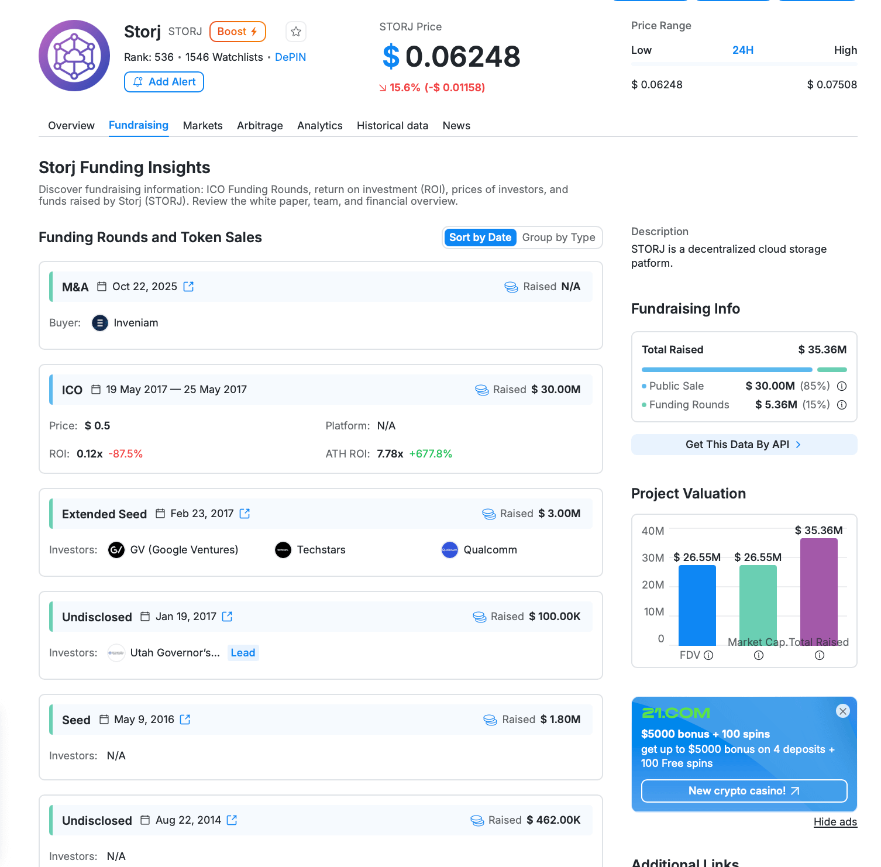Image resolution: width=881 pixels, height=867 pixels.
Task: Click calendar icon beside ICO dates
Action: [x=96, y=390]
